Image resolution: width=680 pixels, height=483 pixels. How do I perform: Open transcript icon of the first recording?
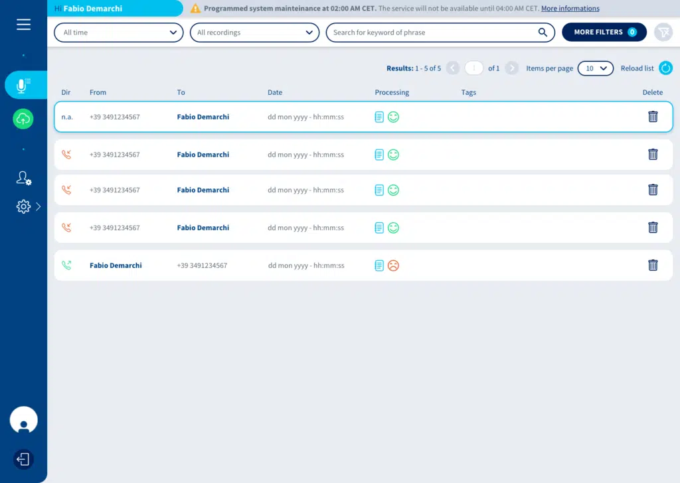point(379,117)
